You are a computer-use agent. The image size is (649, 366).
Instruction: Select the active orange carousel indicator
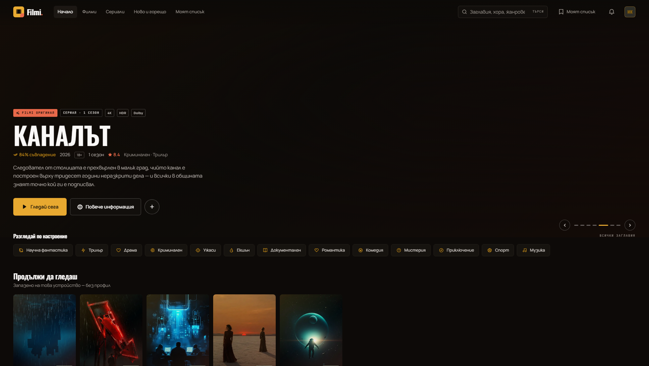pyautogui.click(x=603, y=225)
